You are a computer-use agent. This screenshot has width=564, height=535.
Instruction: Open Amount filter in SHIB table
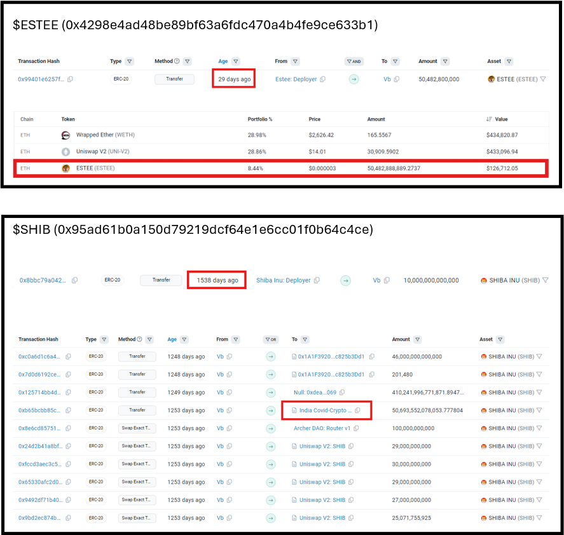pyautogui.click(x=417, y=339)
